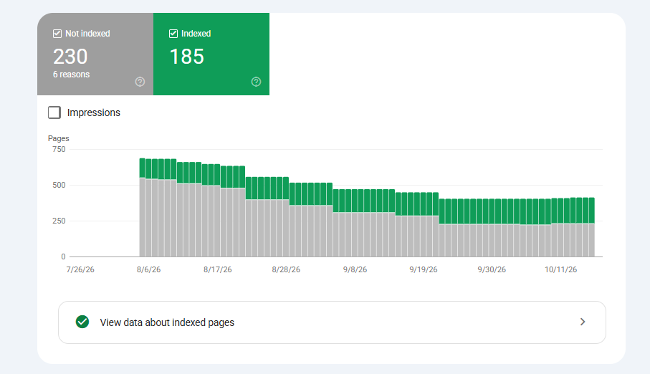Uncheck the Not indexed checkbox
Screen dimensions: 650x374
(x=57, y=34)
